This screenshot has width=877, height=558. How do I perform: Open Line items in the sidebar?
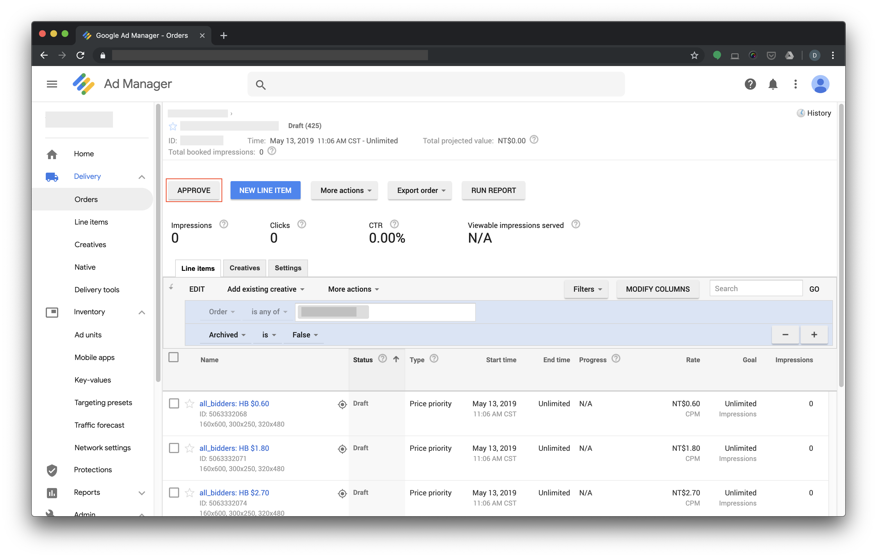pos(91,222)
